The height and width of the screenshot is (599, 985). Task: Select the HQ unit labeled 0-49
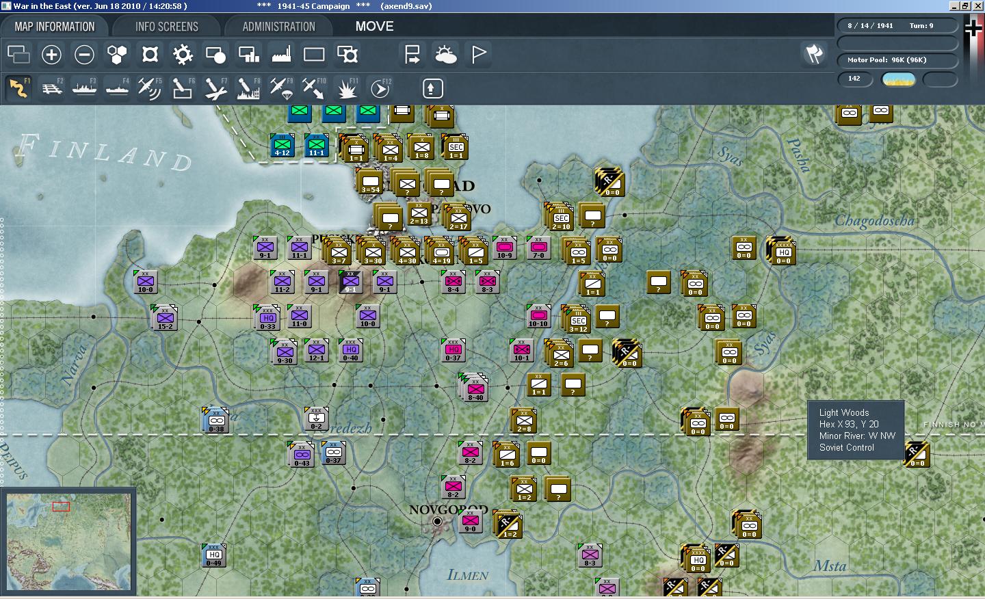[214, 555]
